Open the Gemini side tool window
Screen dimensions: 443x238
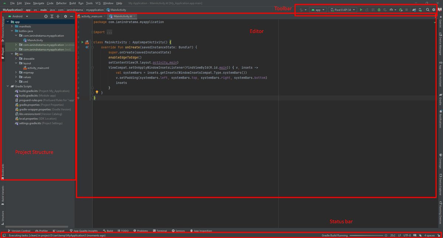(440, 22)
